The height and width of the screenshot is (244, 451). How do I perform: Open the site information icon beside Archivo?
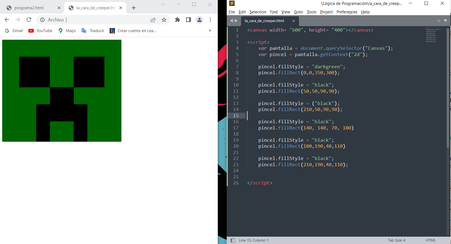pos(43,20)
